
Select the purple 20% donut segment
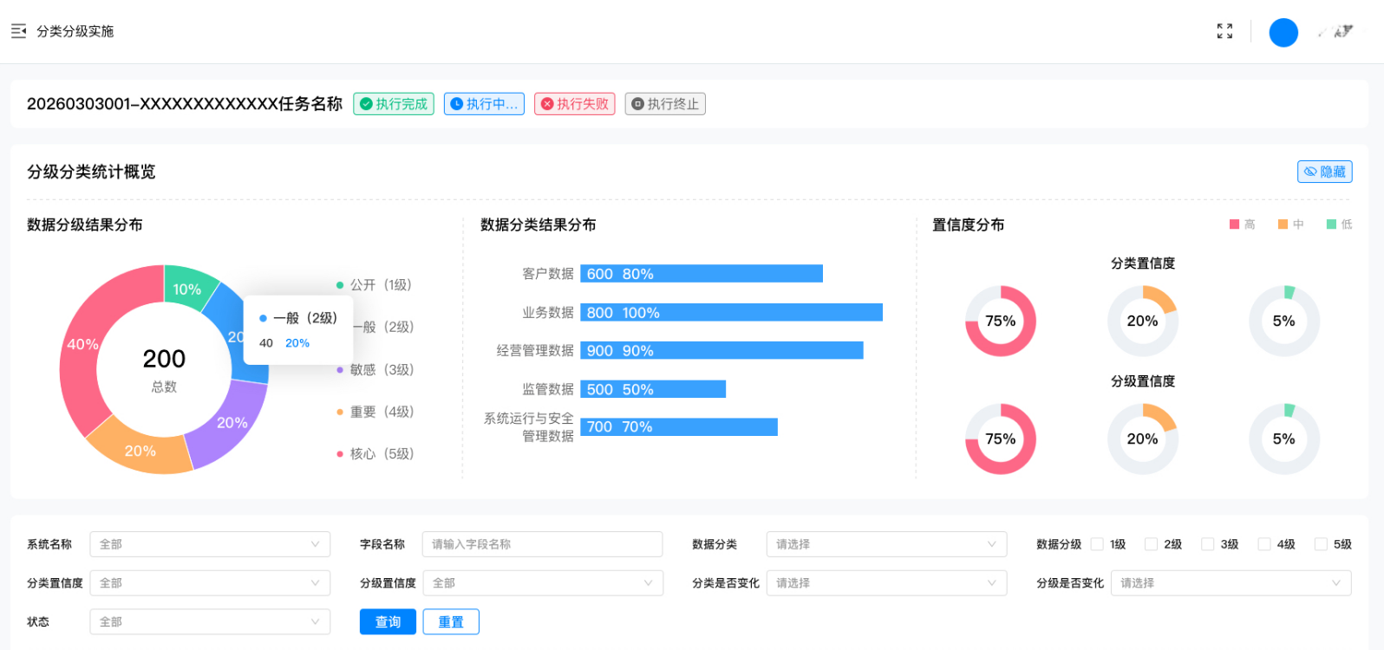point(232,423)
